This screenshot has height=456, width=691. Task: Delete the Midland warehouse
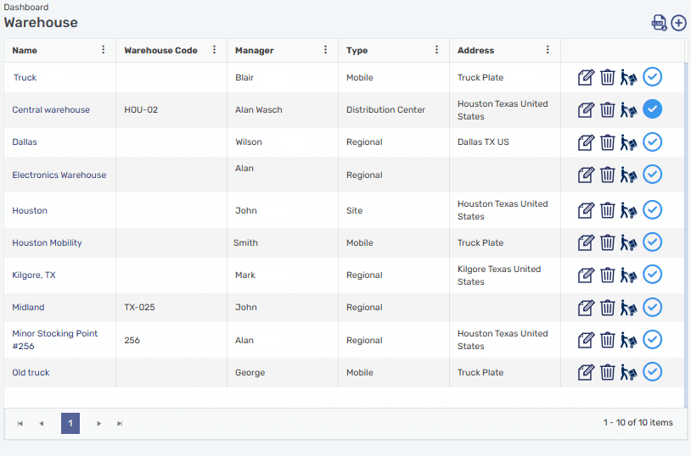point(607,308)
